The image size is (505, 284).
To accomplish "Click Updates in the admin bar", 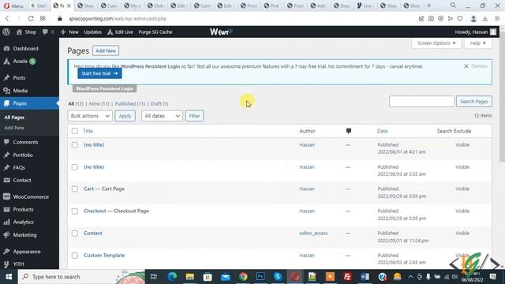I will (93, 32).
